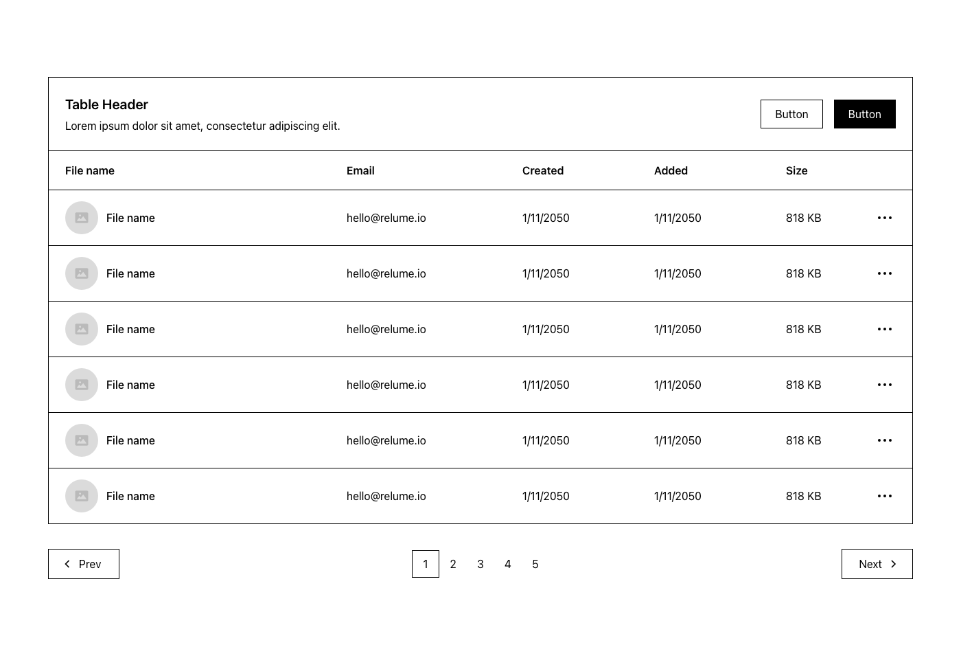Open the more options menu in the last row
This screenshot has height=656, width=961.
(885, 496)
